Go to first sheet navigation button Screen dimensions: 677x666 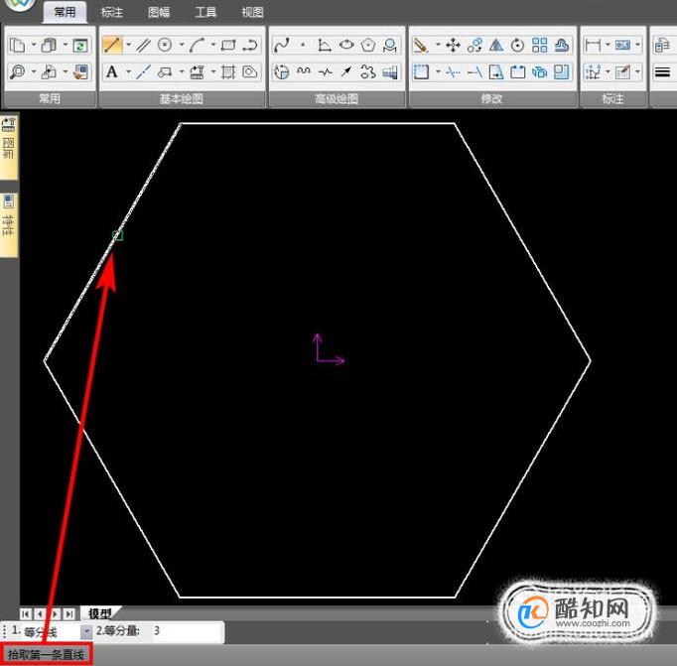pyautogui.click(x=26, y=613)
